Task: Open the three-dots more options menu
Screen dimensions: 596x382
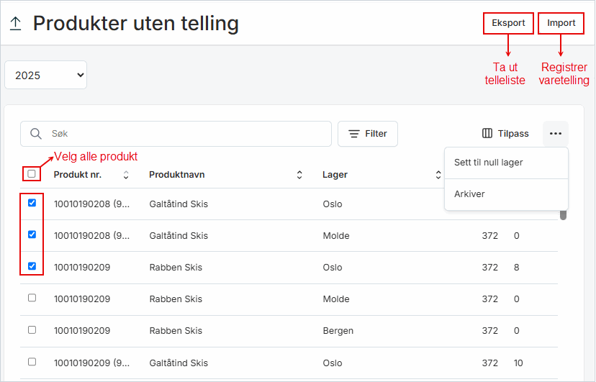Action: [x=555, y=133]
